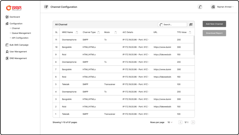Go to the next page arrow
239x135 pixels.
coord(193,122)
